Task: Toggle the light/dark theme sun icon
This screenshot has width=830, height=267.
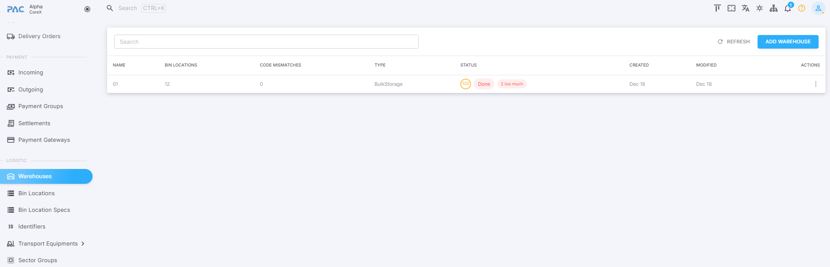Action: 759,8
